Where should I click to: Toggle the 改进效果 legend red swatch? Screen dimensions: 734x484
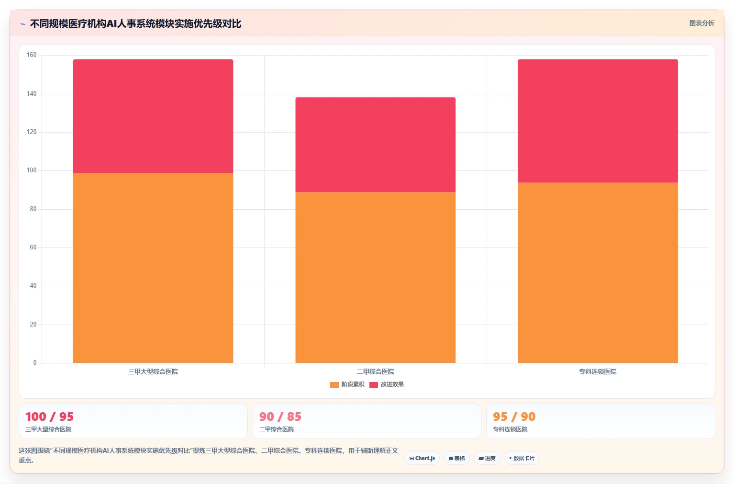(373, 384)
